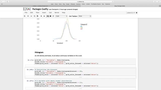Open the Insert menu
The image size is (161, 90).
44,12
